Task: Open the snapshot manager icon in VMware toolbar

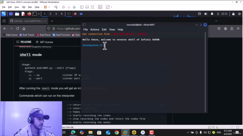Action: tap(74, 7)
